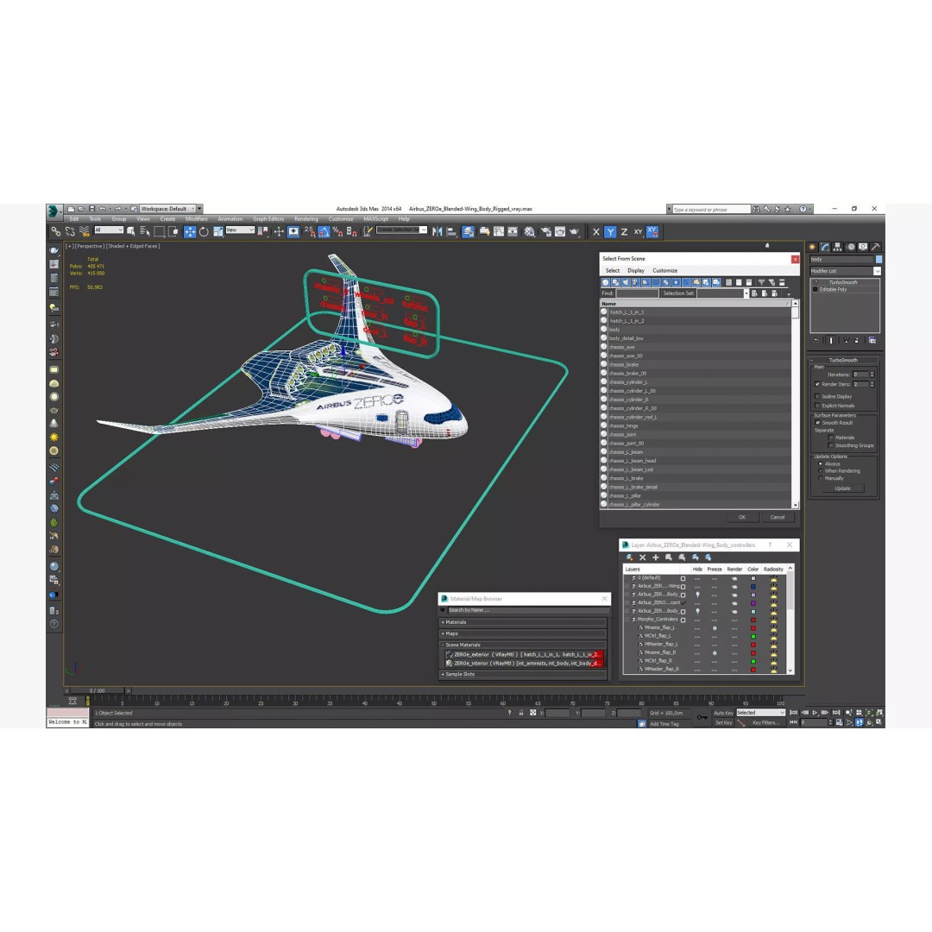This screenshot has width=932, height=932.
Task: Click color swatch of MCtrl_flap_L layer row
Action: 753,636
